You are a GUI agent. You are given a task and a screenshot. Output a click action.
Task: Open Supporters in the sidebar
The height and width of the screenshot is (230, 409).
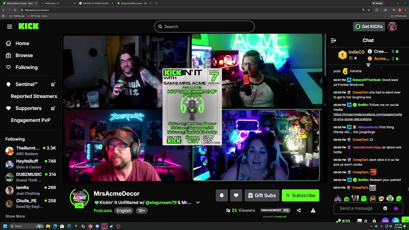[x=28, y=108]
